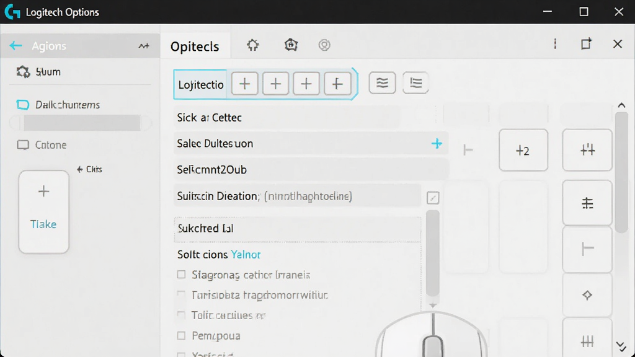Select Dalkchuntems in the sidebar
The width and height of the screenshot is (635, 357).
(x=58, y=105)
